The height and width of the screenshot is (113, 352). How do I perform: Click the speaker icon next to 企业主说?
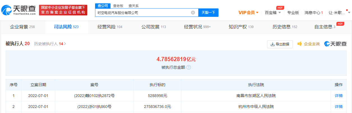pos(300,44)
